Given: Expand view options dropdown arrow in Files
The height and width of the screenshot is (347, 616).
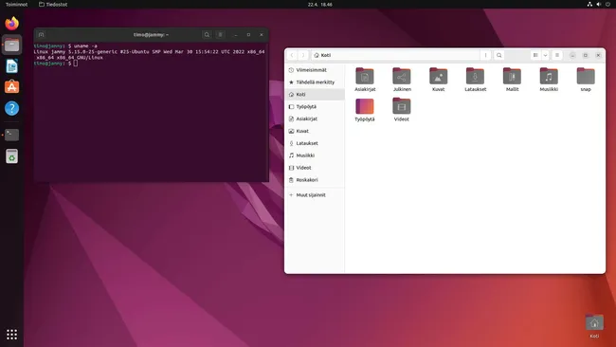Looking at the screenshot, I should coord(545,55).
